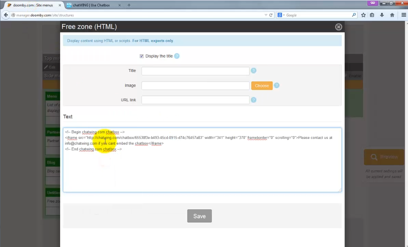The height and width of the screenshot is (247, 408).
Task: Go to the browser home page
Action: [392, 15]
